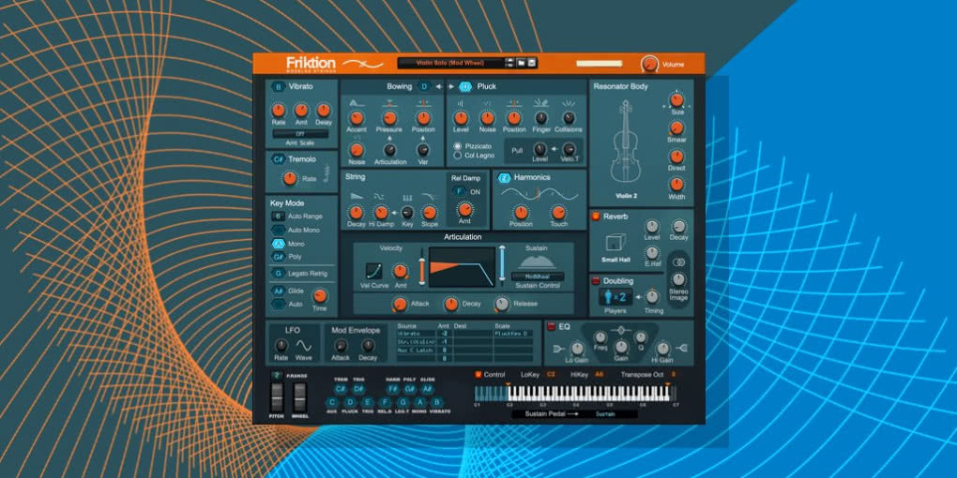Click the F# HARM keyswitch button
This screenshot has height=478, width=957.
pos(393,388)
